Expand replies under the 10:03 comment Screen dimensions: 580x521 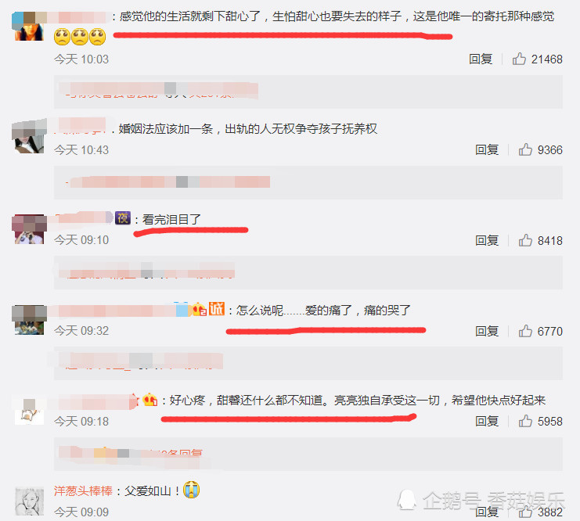tap(158, 92)
